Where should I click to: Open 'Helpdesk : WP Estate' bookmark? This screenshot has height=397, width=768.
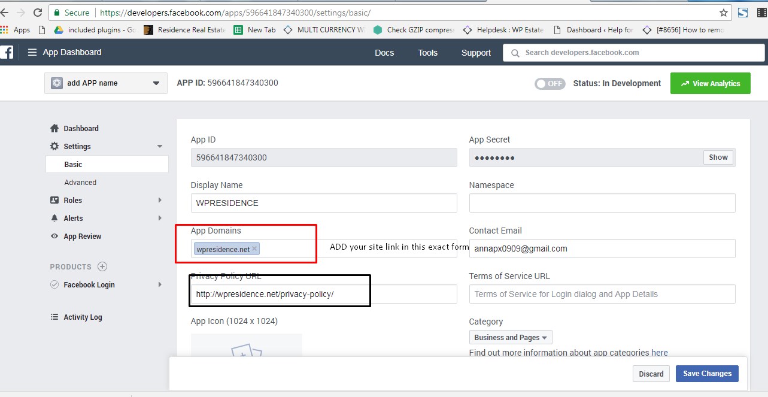coord(503,29)
